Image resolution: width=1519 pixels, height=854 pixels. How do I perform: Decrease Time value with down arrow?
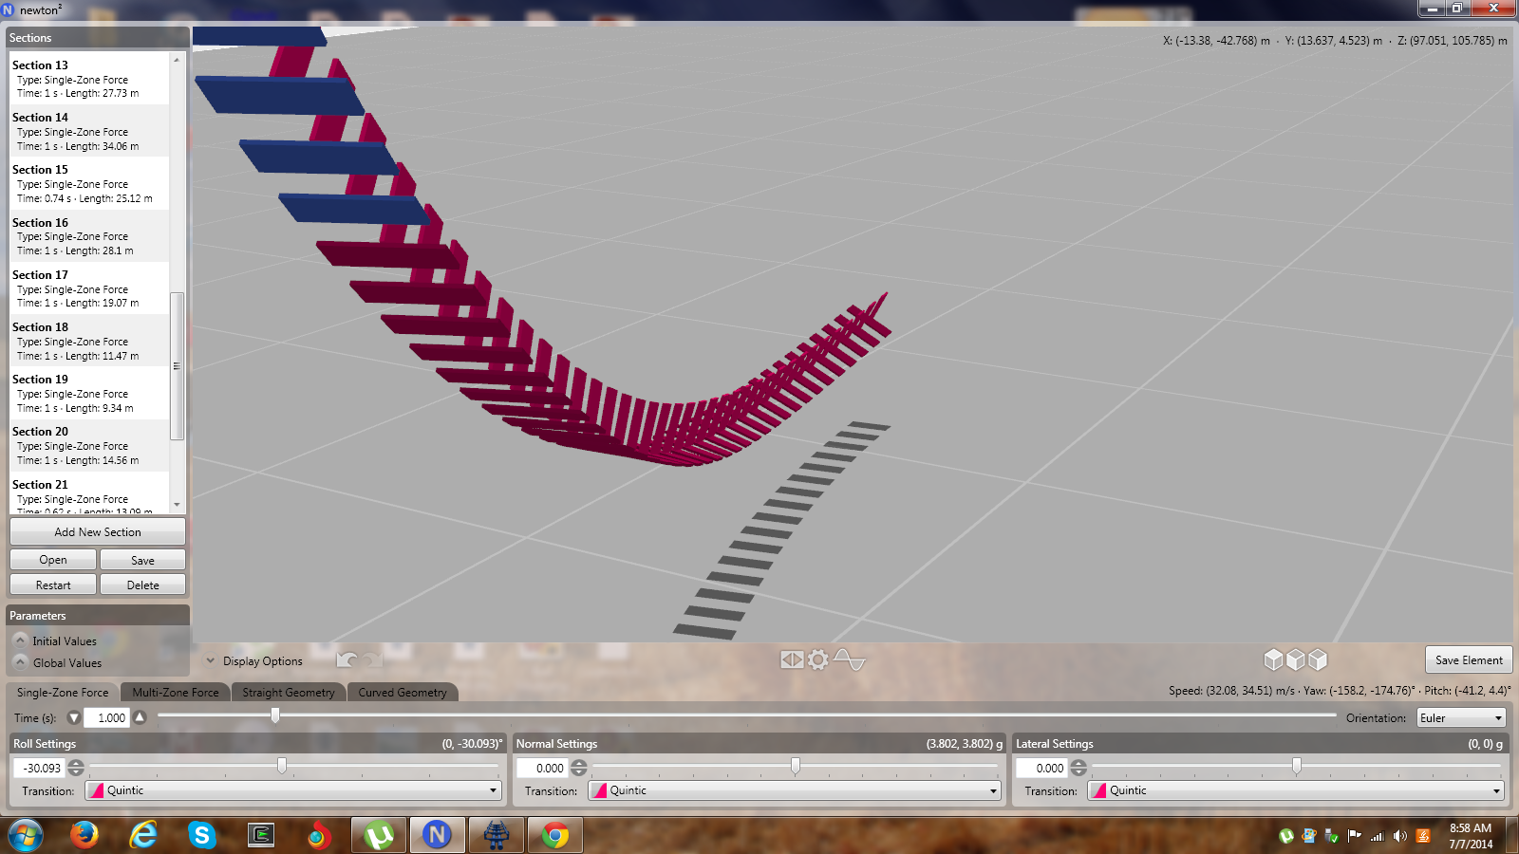(x=74, y=717)
